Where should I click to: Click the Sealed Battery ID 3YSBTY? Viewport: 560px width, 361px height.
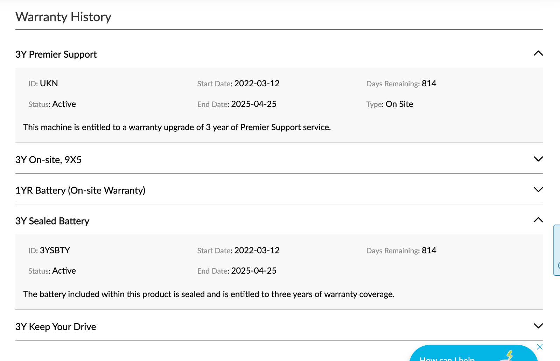[x=55, y=251]
